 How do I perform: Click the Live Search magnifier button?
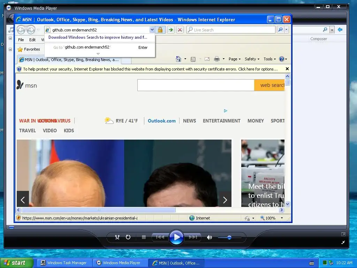[280, 30]
